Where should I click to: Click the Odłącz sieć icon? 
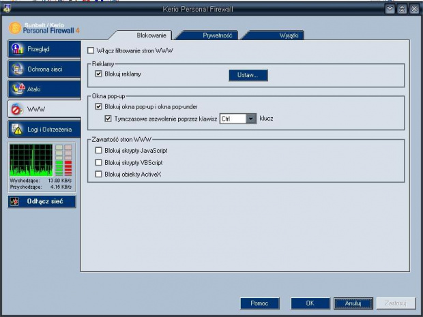pos(14,202)
